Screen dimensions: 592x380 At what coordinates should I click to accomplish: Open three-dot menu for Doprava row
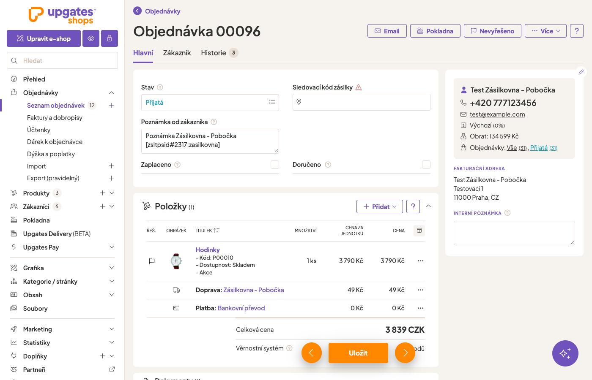tap(420, 290)
